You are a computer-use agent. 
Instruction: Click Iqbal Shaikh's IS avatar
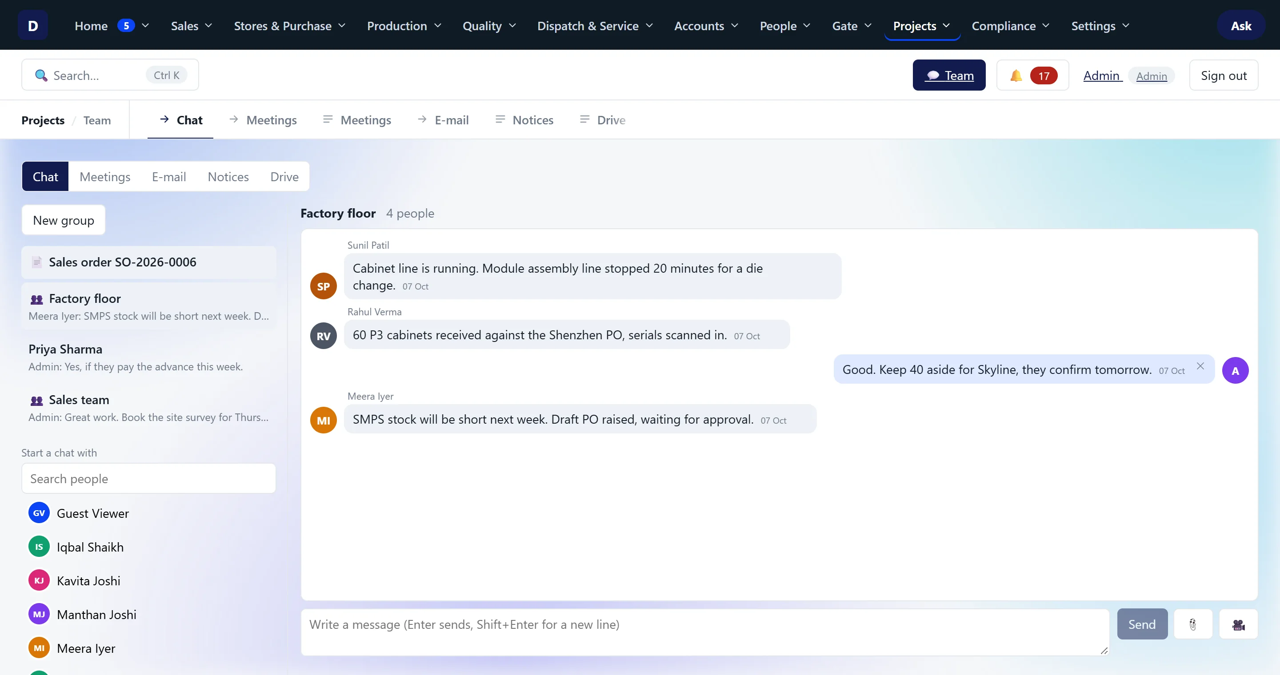click(39, 547)
